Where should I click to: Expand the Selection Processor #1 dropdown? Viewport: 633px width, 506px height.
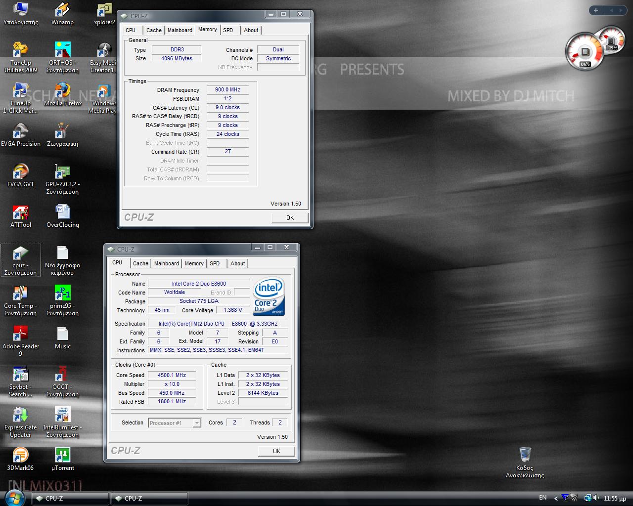(x=197, y=423)
